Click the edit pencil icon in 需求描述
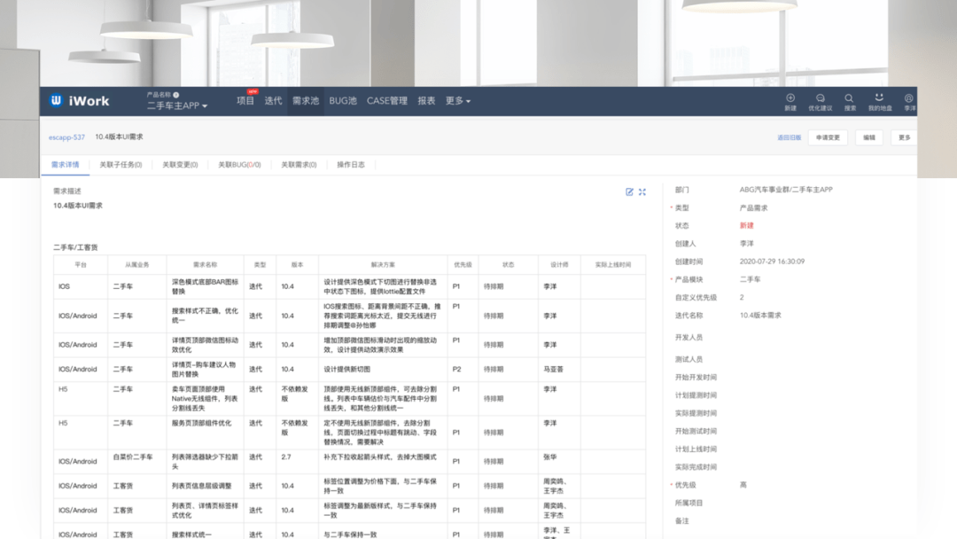This screenshot has width=957, height=539. click(x=629, y=191)
